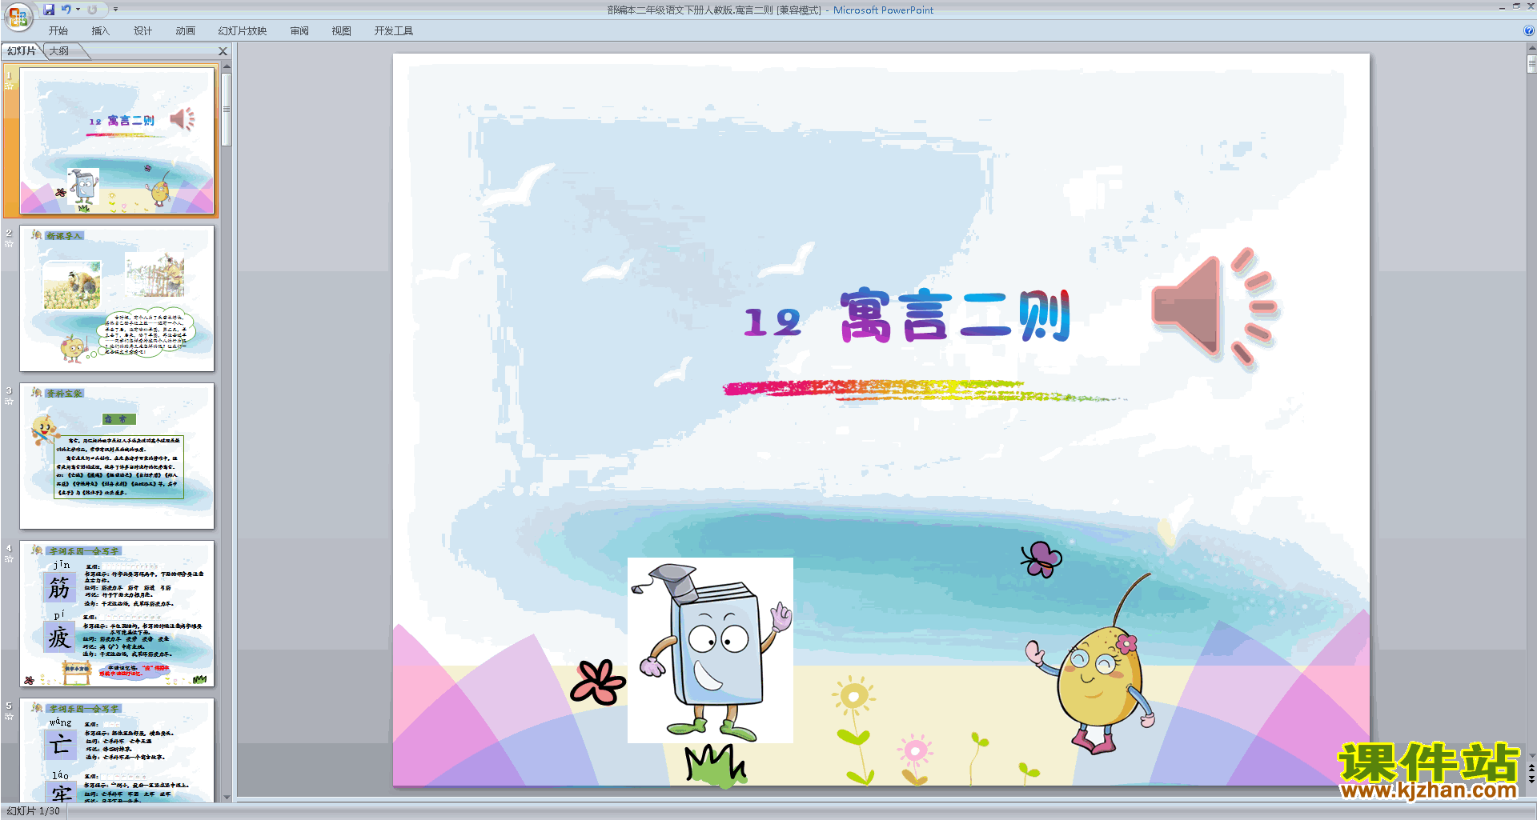1537x820 pixels.
Task: Click the thumbnail pane scrollbar thumb
Action: (x=227, y=110)
